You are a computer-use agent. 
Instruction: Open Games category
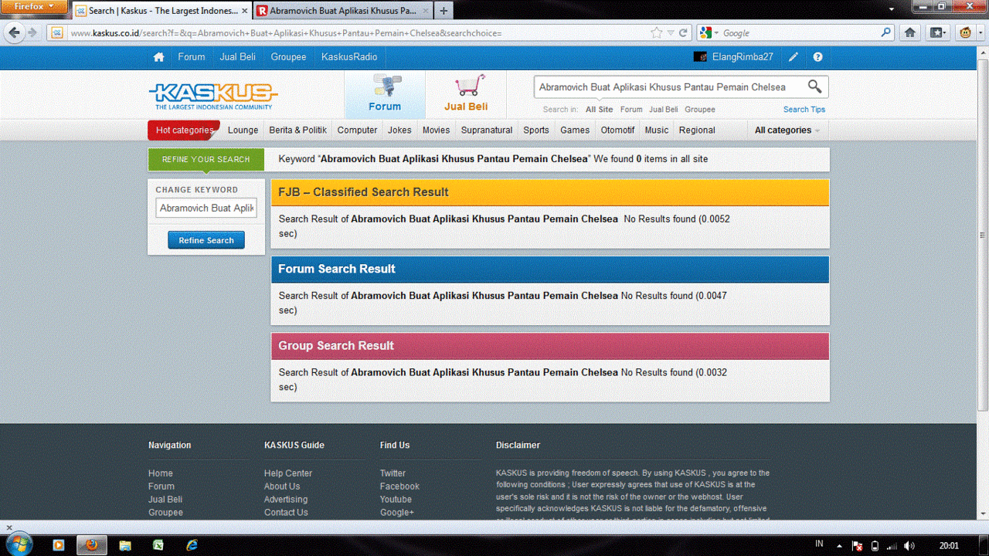[x=575, y=131]
